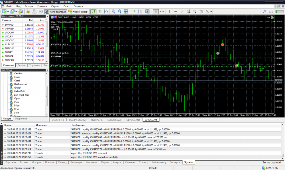Viewport: 285px width, 170px height.
Task: Open the Графики menu
Action: tap(42, 6)
